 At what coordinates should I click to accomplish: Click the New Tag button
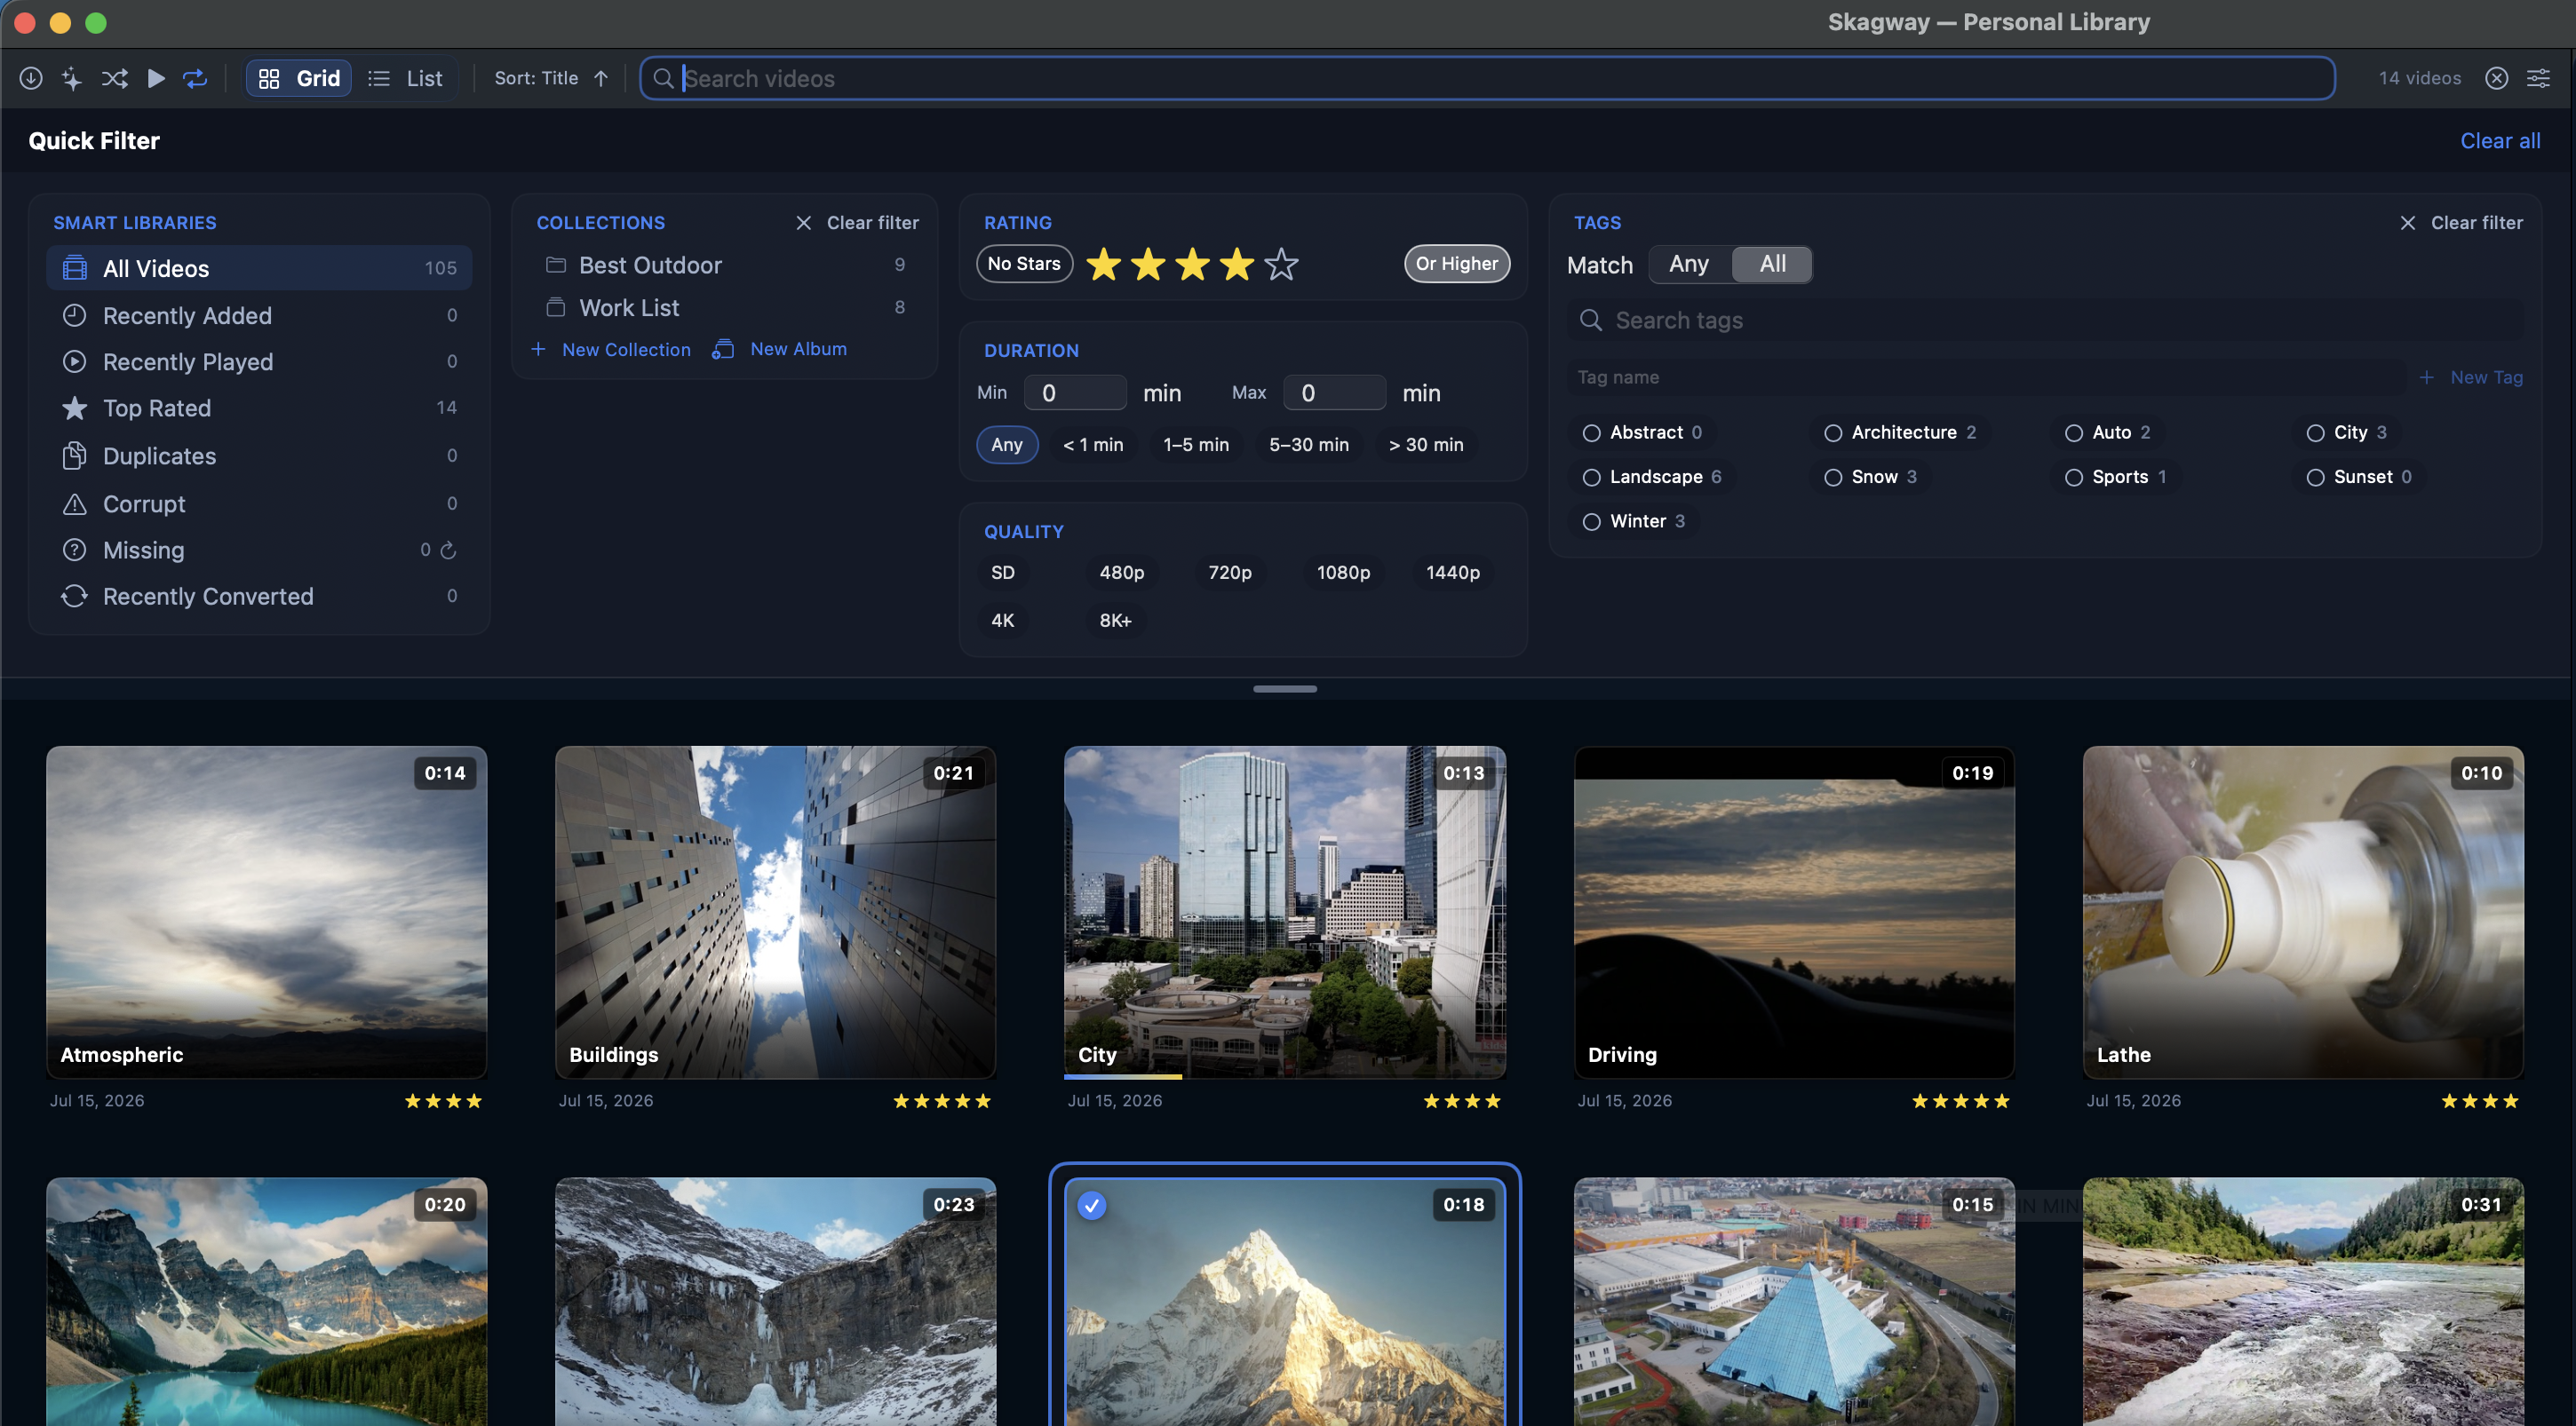2471,376
